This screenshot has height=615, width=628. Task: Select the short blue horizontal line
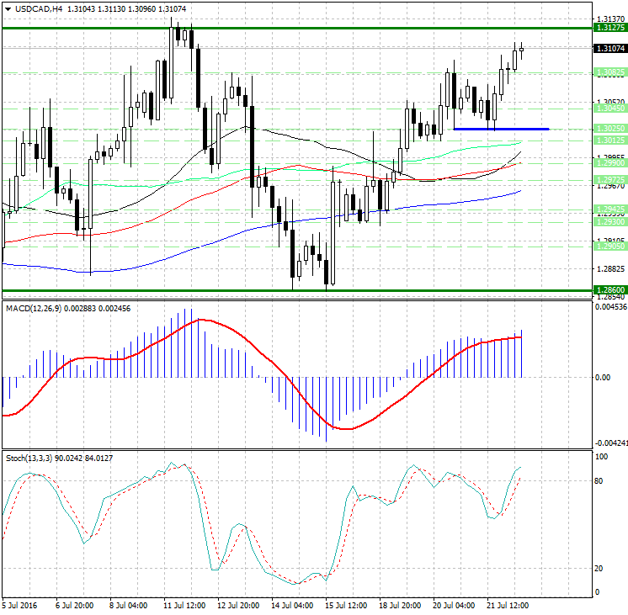click(x=501, y=129)
